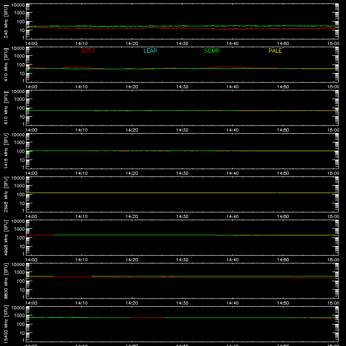346x346 pixels.
Task: Select the 4995 MHz [SFU] axis title
Action: [6, 237]
